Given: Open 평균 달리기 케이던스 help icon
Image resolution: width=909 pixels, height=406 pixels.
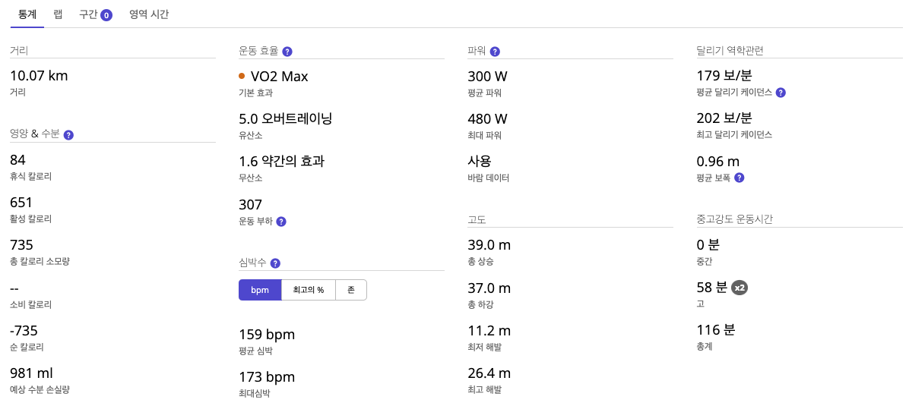Looking at the screenshot, I should pos(781,93).
